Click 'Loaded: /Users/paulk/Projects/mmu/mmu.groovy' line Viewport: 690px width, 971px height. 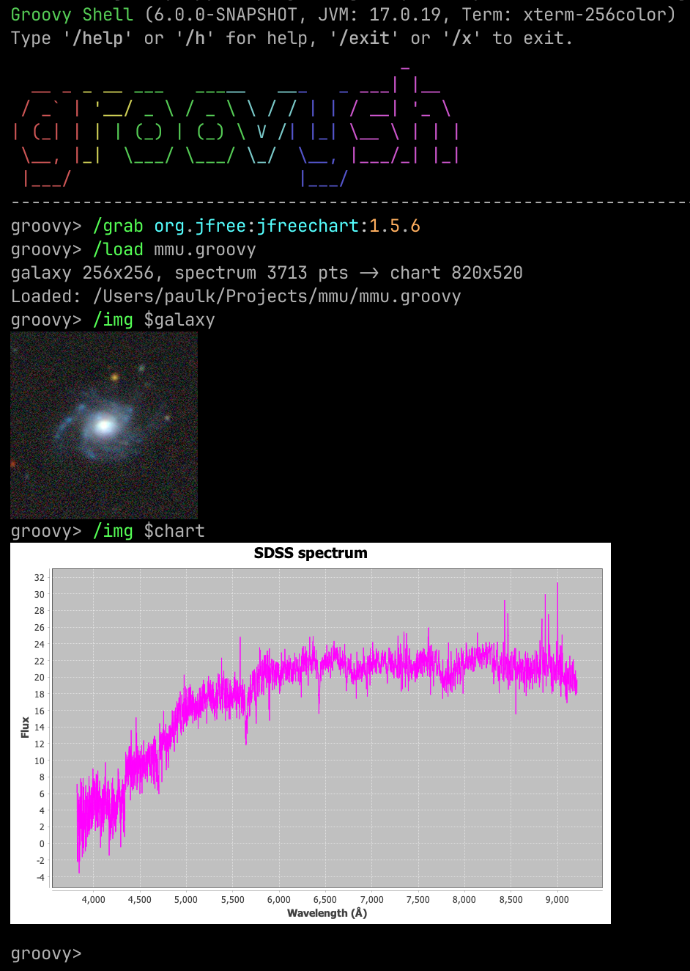tap(236, 296)
